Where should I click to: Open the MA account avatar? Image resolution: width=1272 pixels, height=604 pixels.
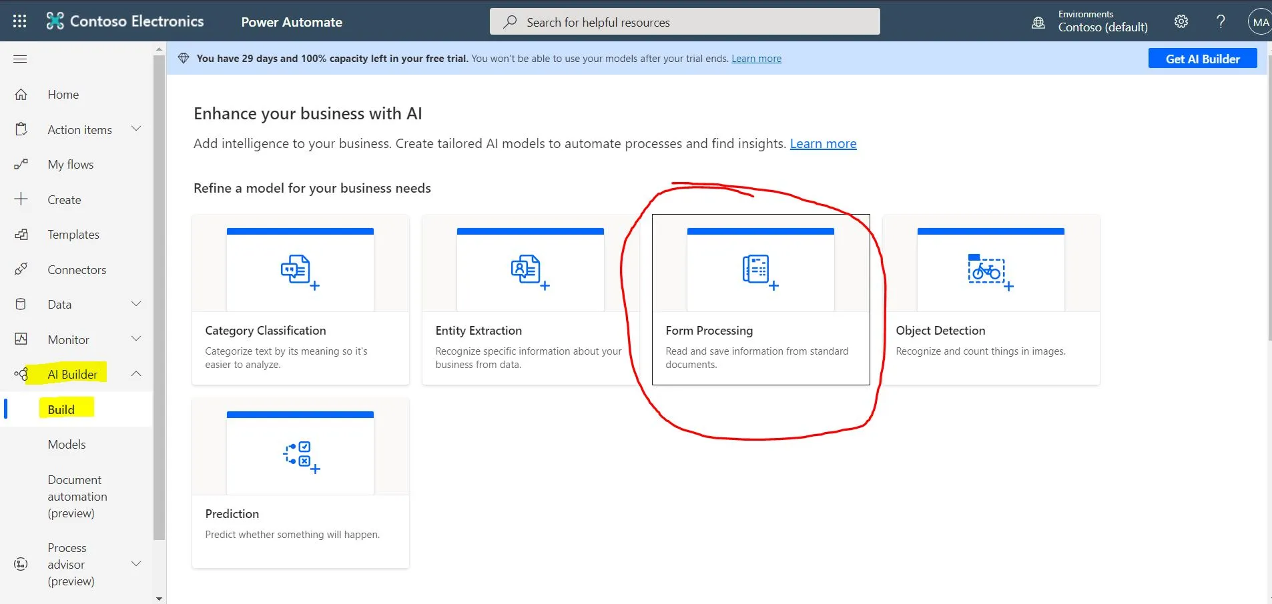(x=1259, y=21)
